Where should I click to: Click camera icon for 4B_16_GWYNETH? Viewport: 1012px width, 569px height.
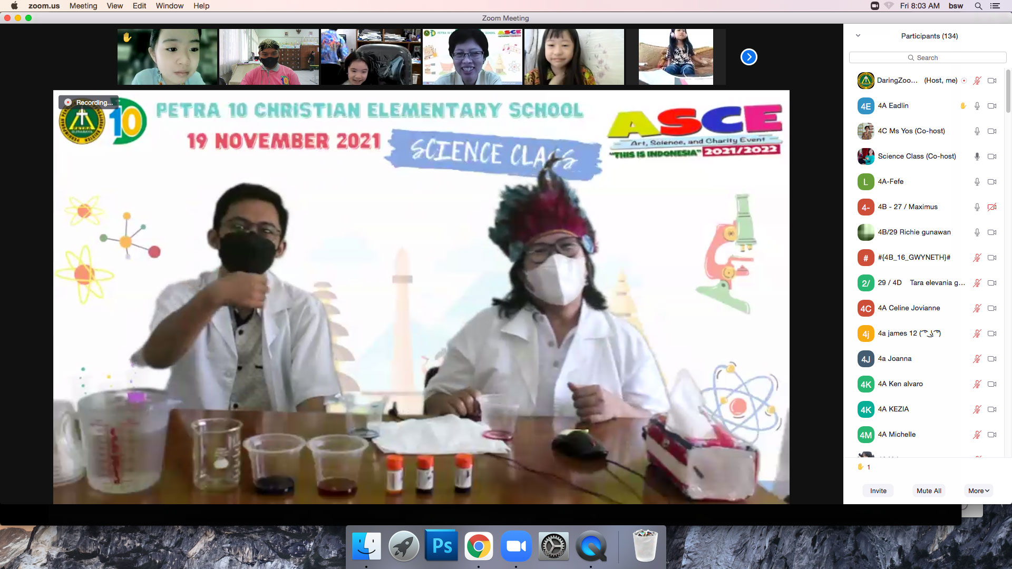coord(992,258)
